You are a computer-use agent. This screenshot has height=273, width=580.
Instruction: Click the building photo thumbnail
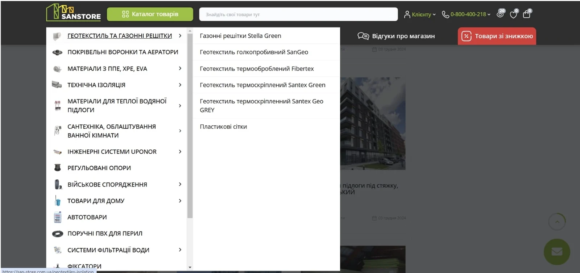point(373,123)
